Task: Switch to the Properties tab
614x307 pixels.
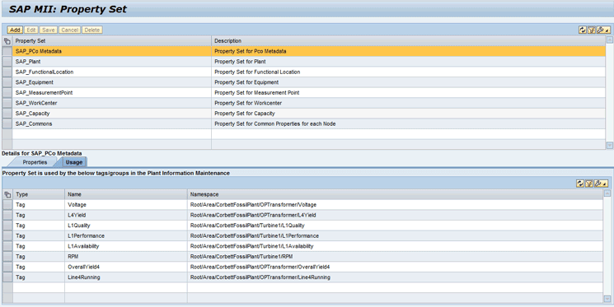Action: coord(35,162)
